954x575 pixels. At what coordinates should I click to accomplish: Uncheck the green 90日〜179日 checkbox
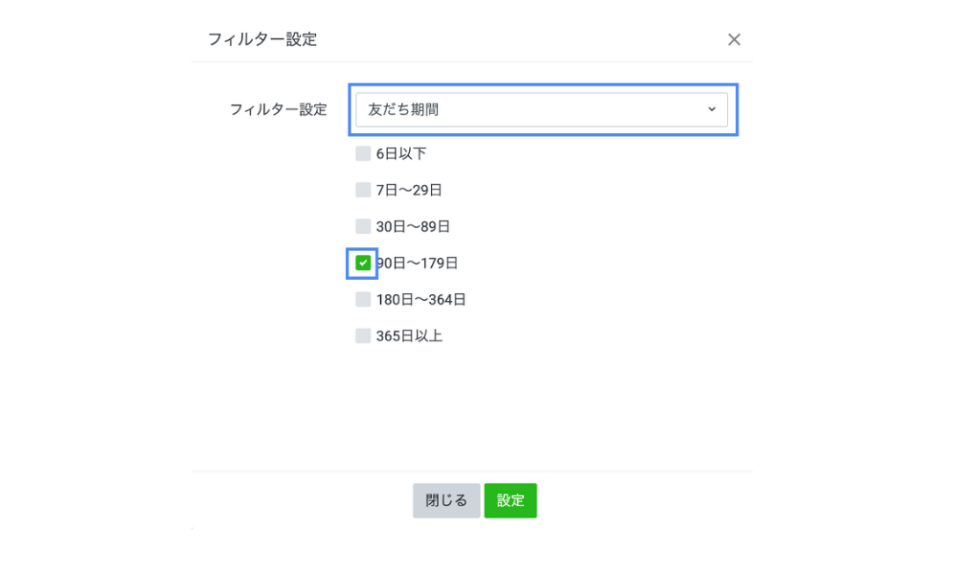[x=363, y=263]
